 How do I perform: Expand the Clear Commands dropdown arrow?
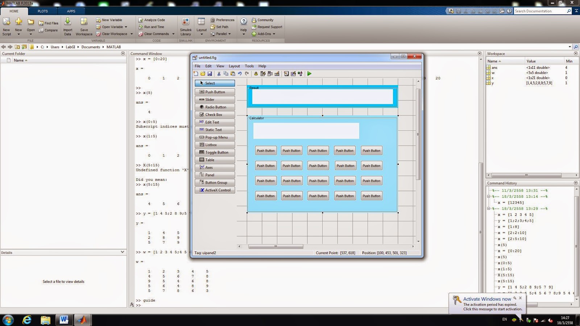point(173,34)
